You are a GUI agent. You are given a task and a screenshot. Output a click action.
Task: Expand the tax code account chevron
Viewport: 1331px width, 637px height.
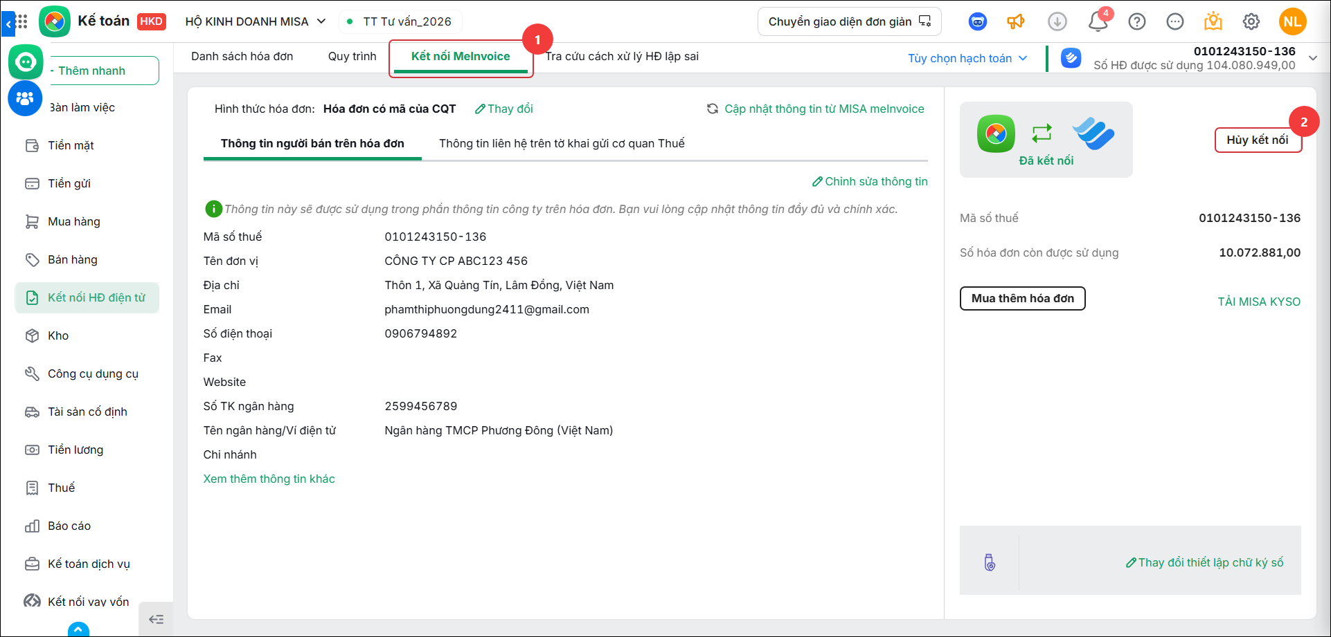pyautogui.click(x=1313, y=58)
